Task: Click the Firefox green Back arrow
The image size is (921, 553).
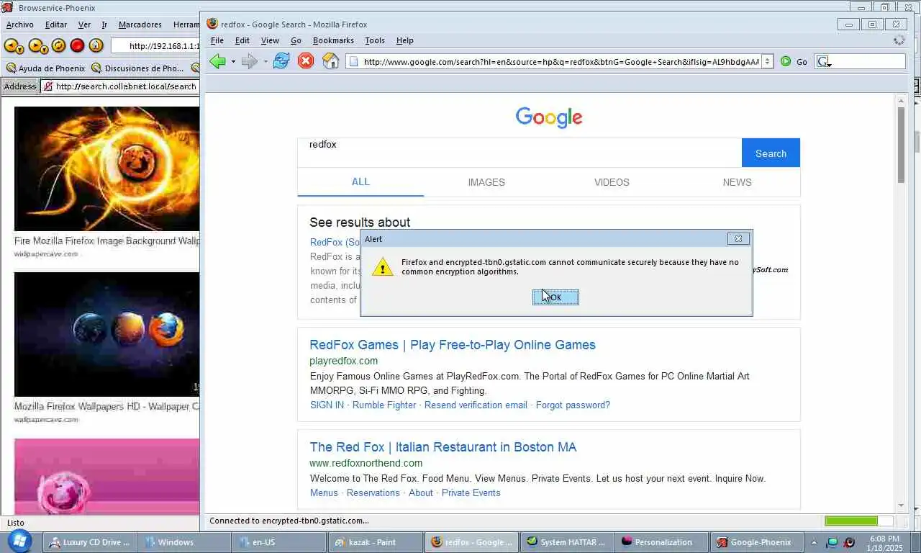Action: coord(217,61)
